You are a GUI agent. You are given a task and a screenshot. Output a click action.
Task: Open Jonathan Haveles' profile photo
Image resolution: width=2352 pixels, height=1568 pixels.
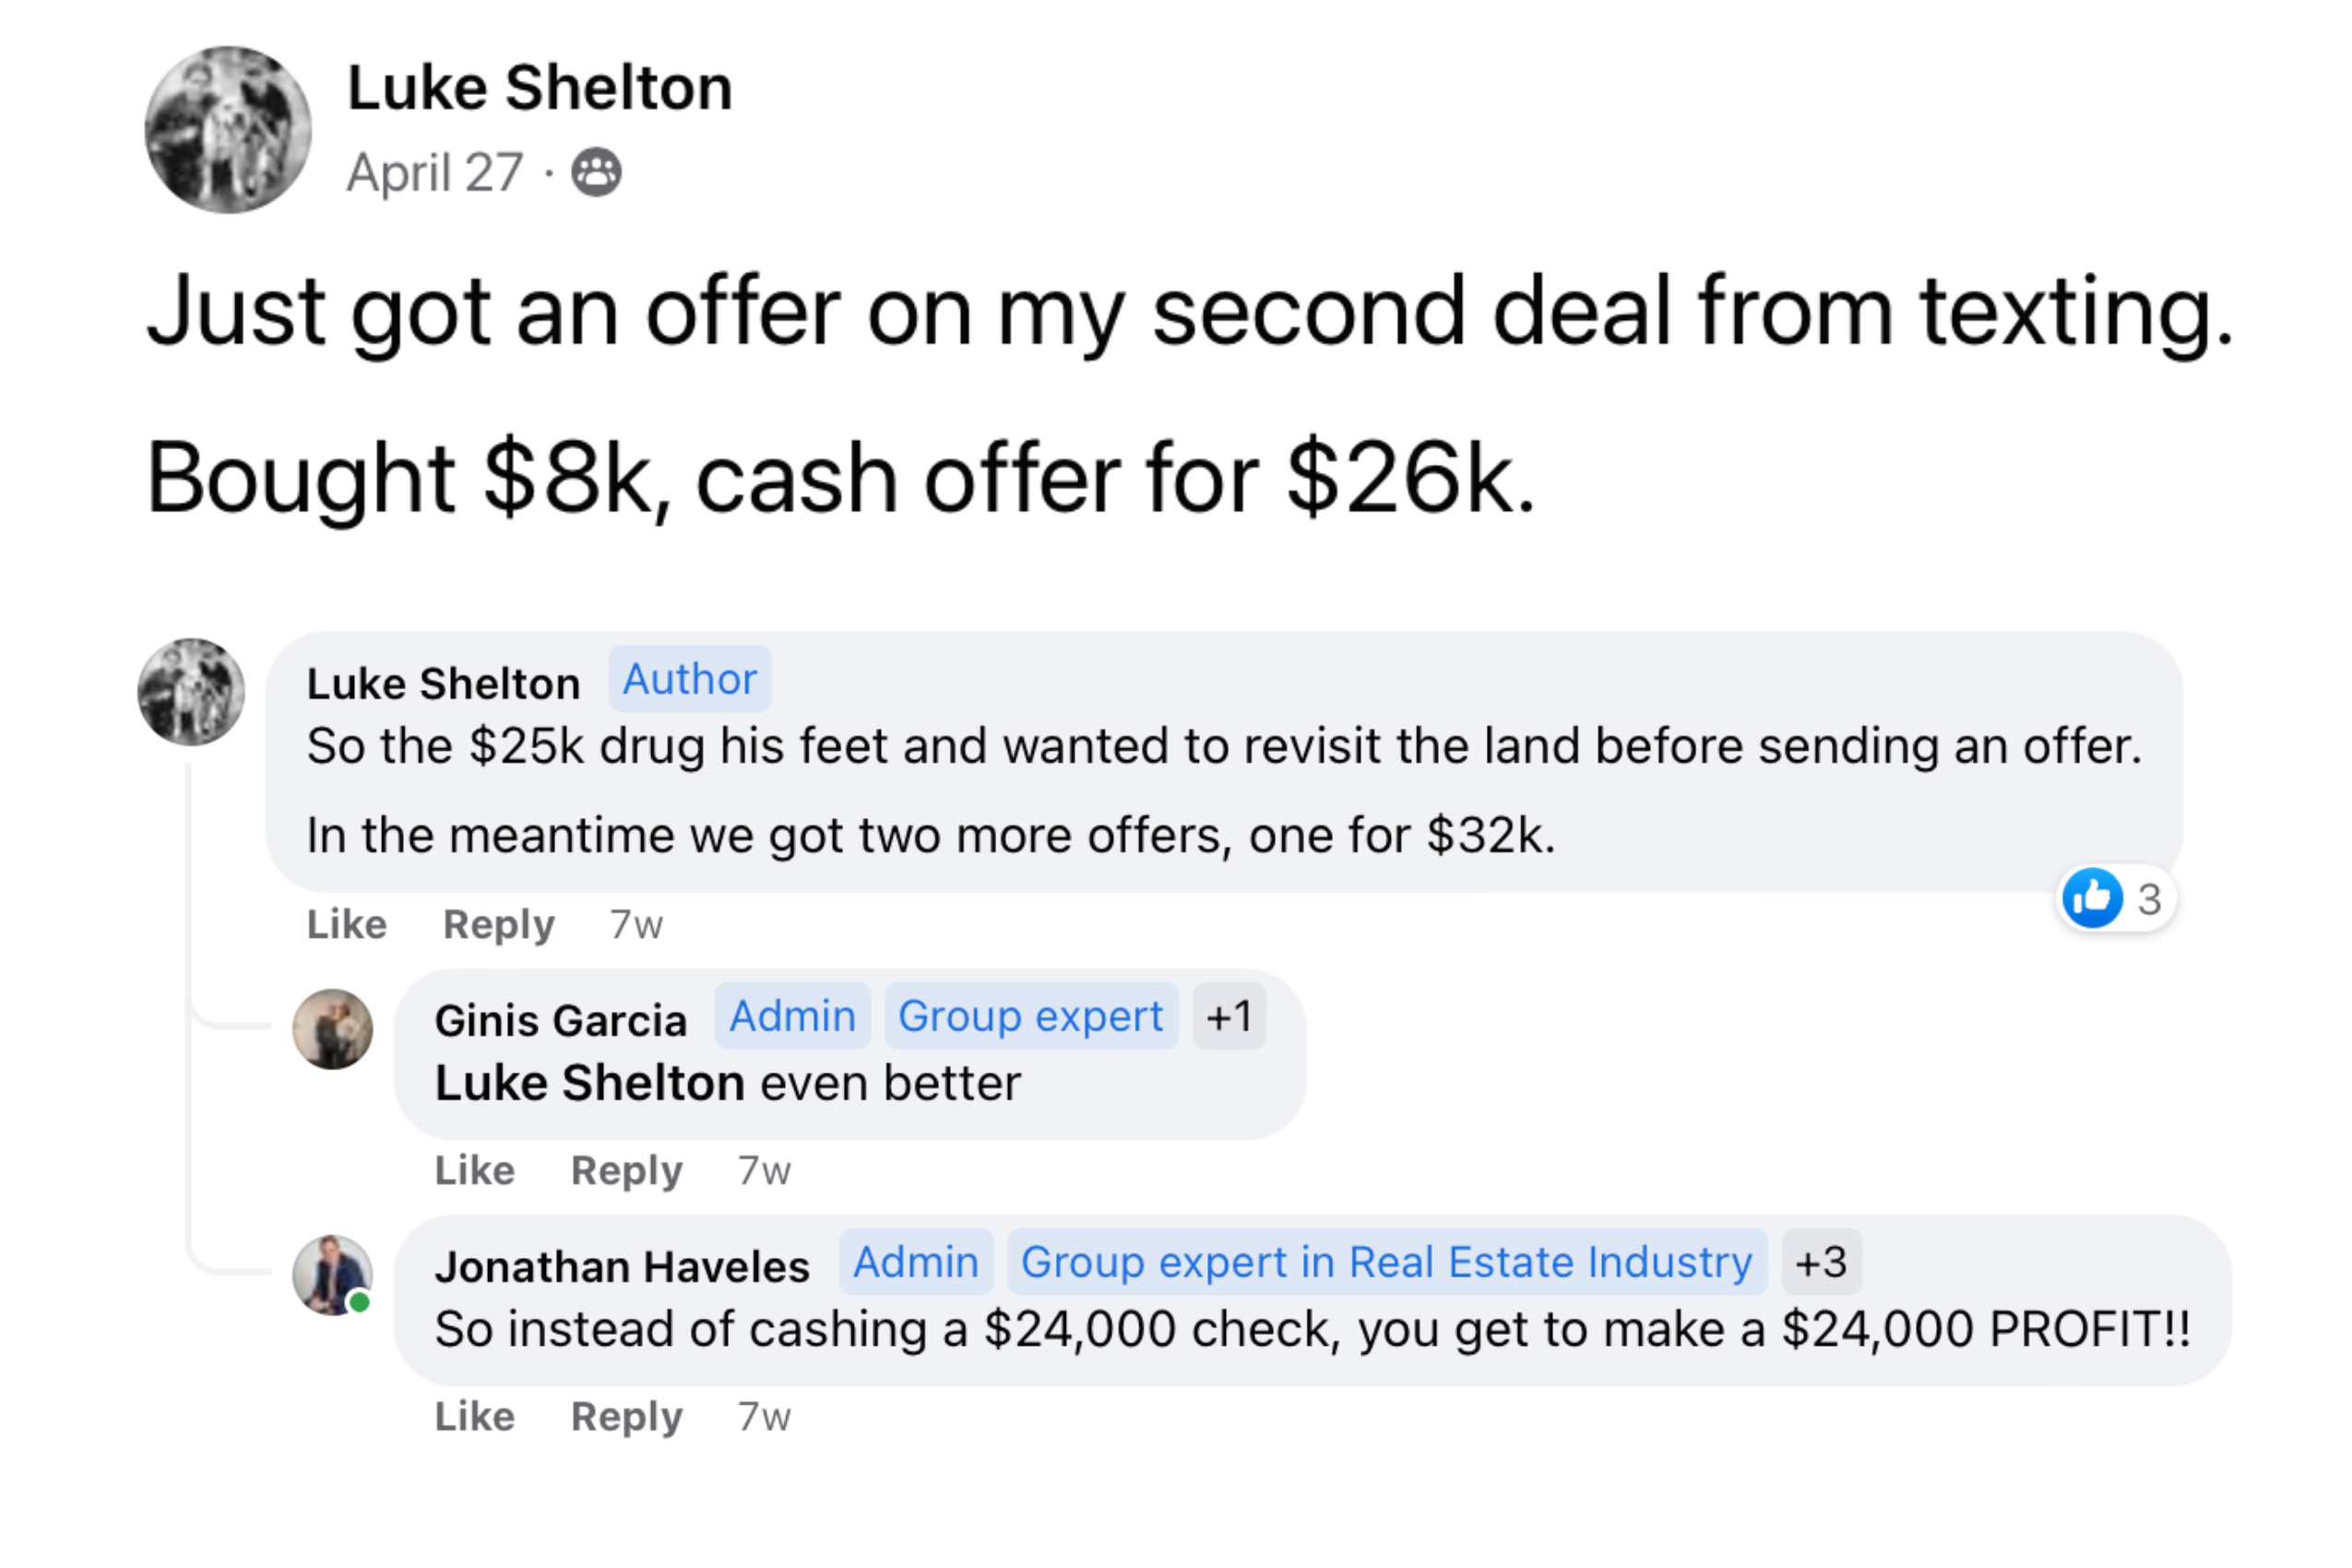332,1275
